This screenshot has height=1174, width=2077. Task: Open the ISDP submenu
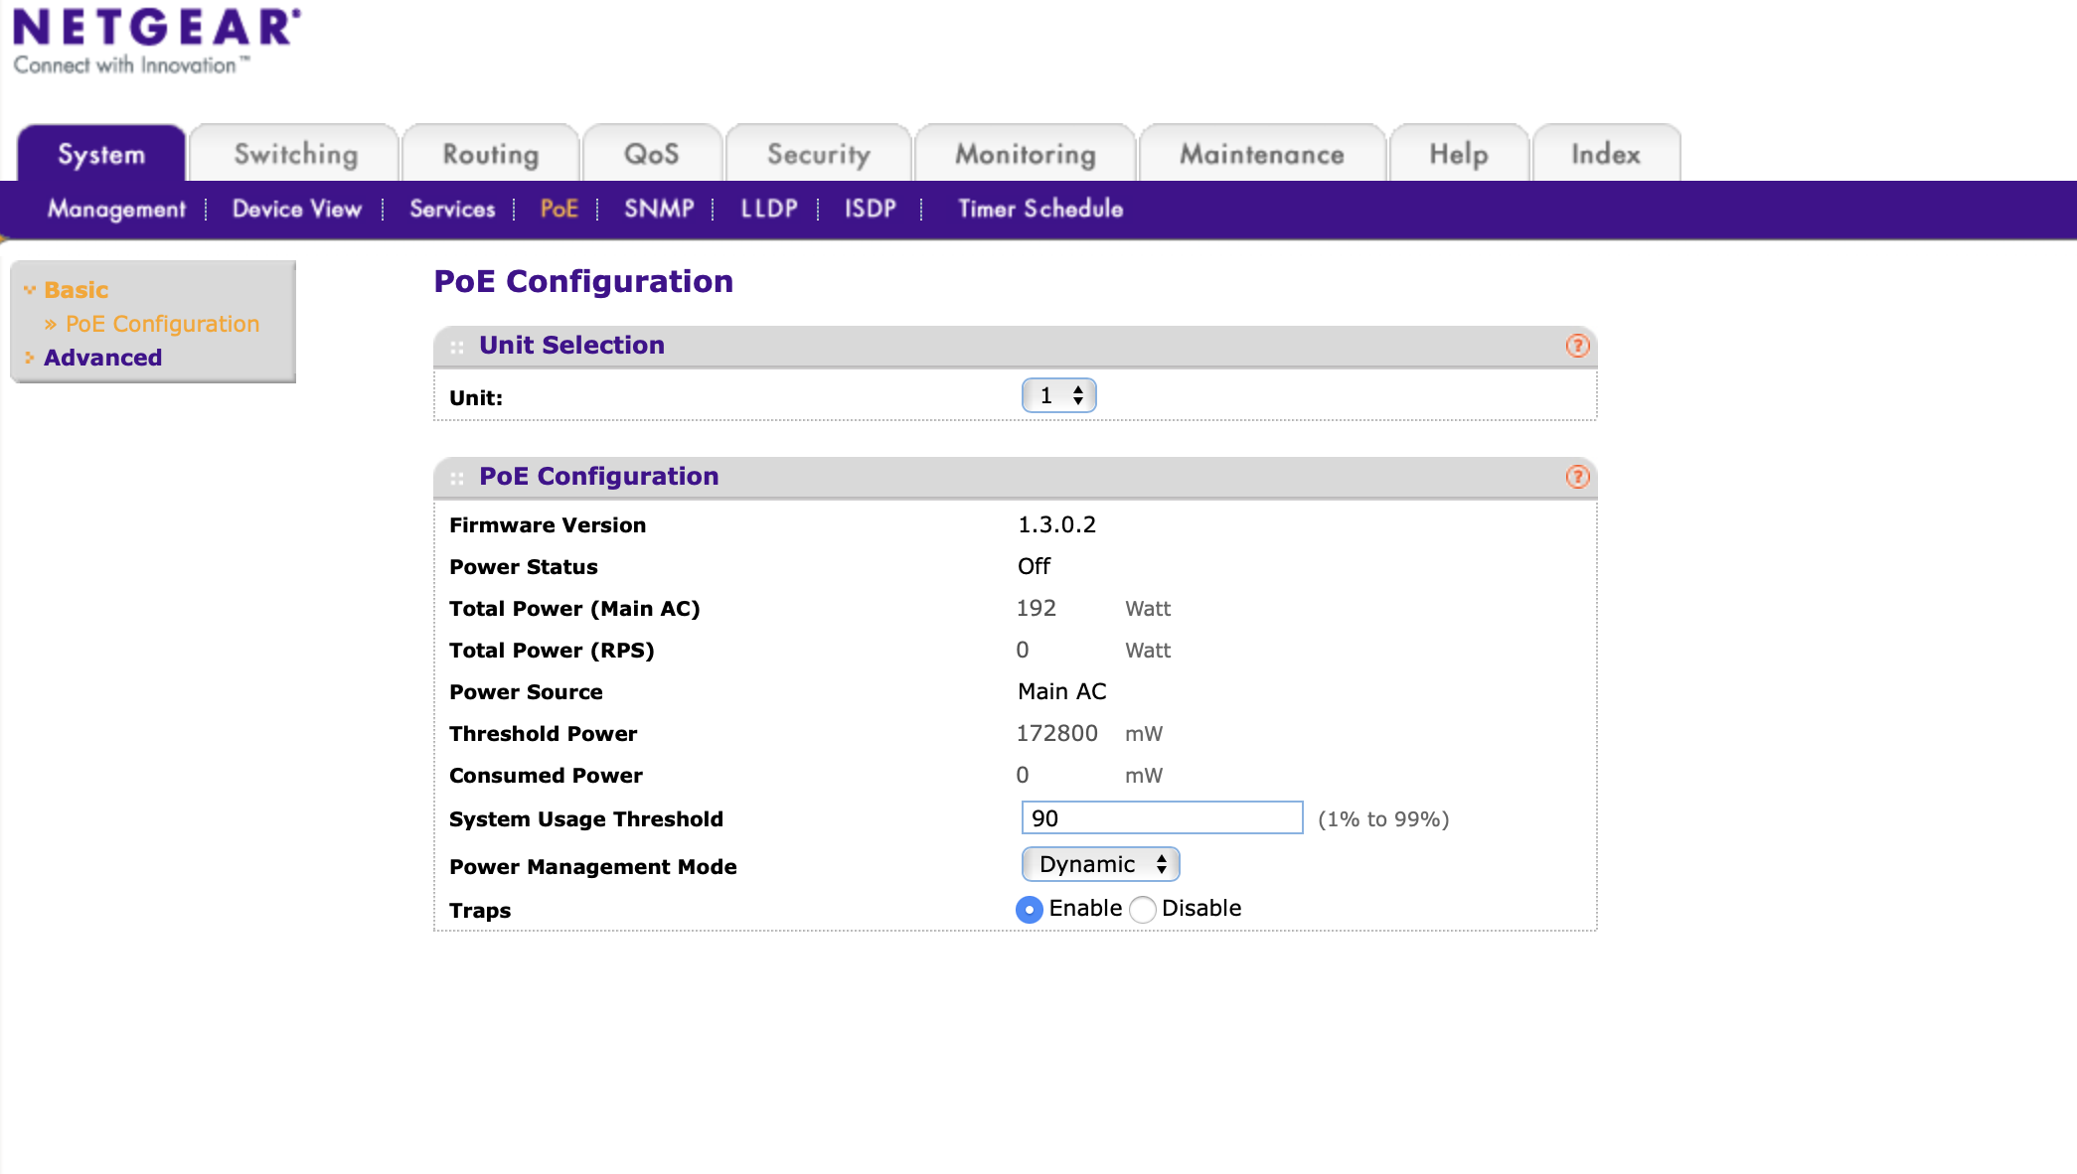[871, 209]
